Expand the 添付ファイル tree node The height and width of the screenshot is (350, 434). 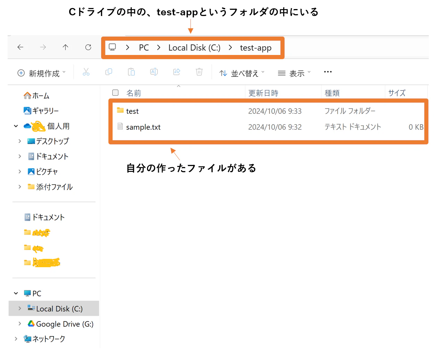[x=20, y=187]
